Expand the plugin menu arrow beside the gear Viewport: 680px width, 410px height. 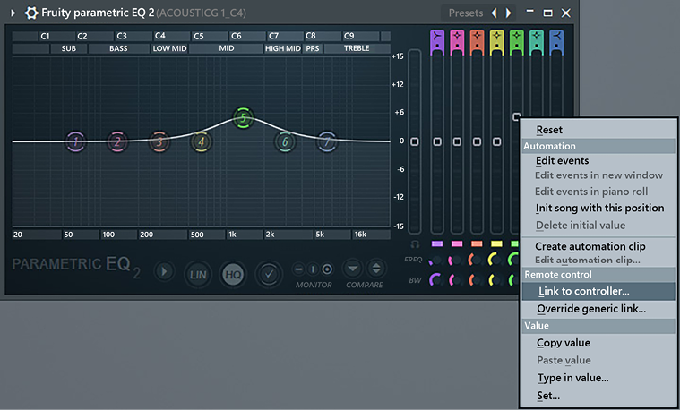13,13
